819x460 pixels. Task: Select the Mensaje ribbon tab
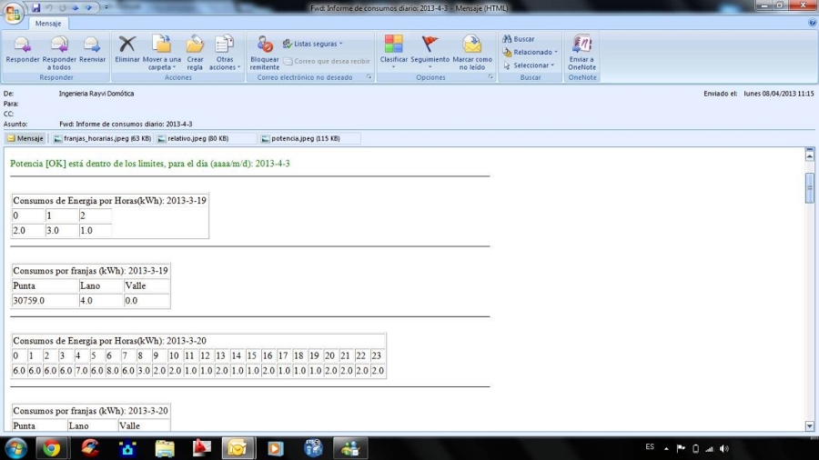pyautogui.click(x=48, y=24)
